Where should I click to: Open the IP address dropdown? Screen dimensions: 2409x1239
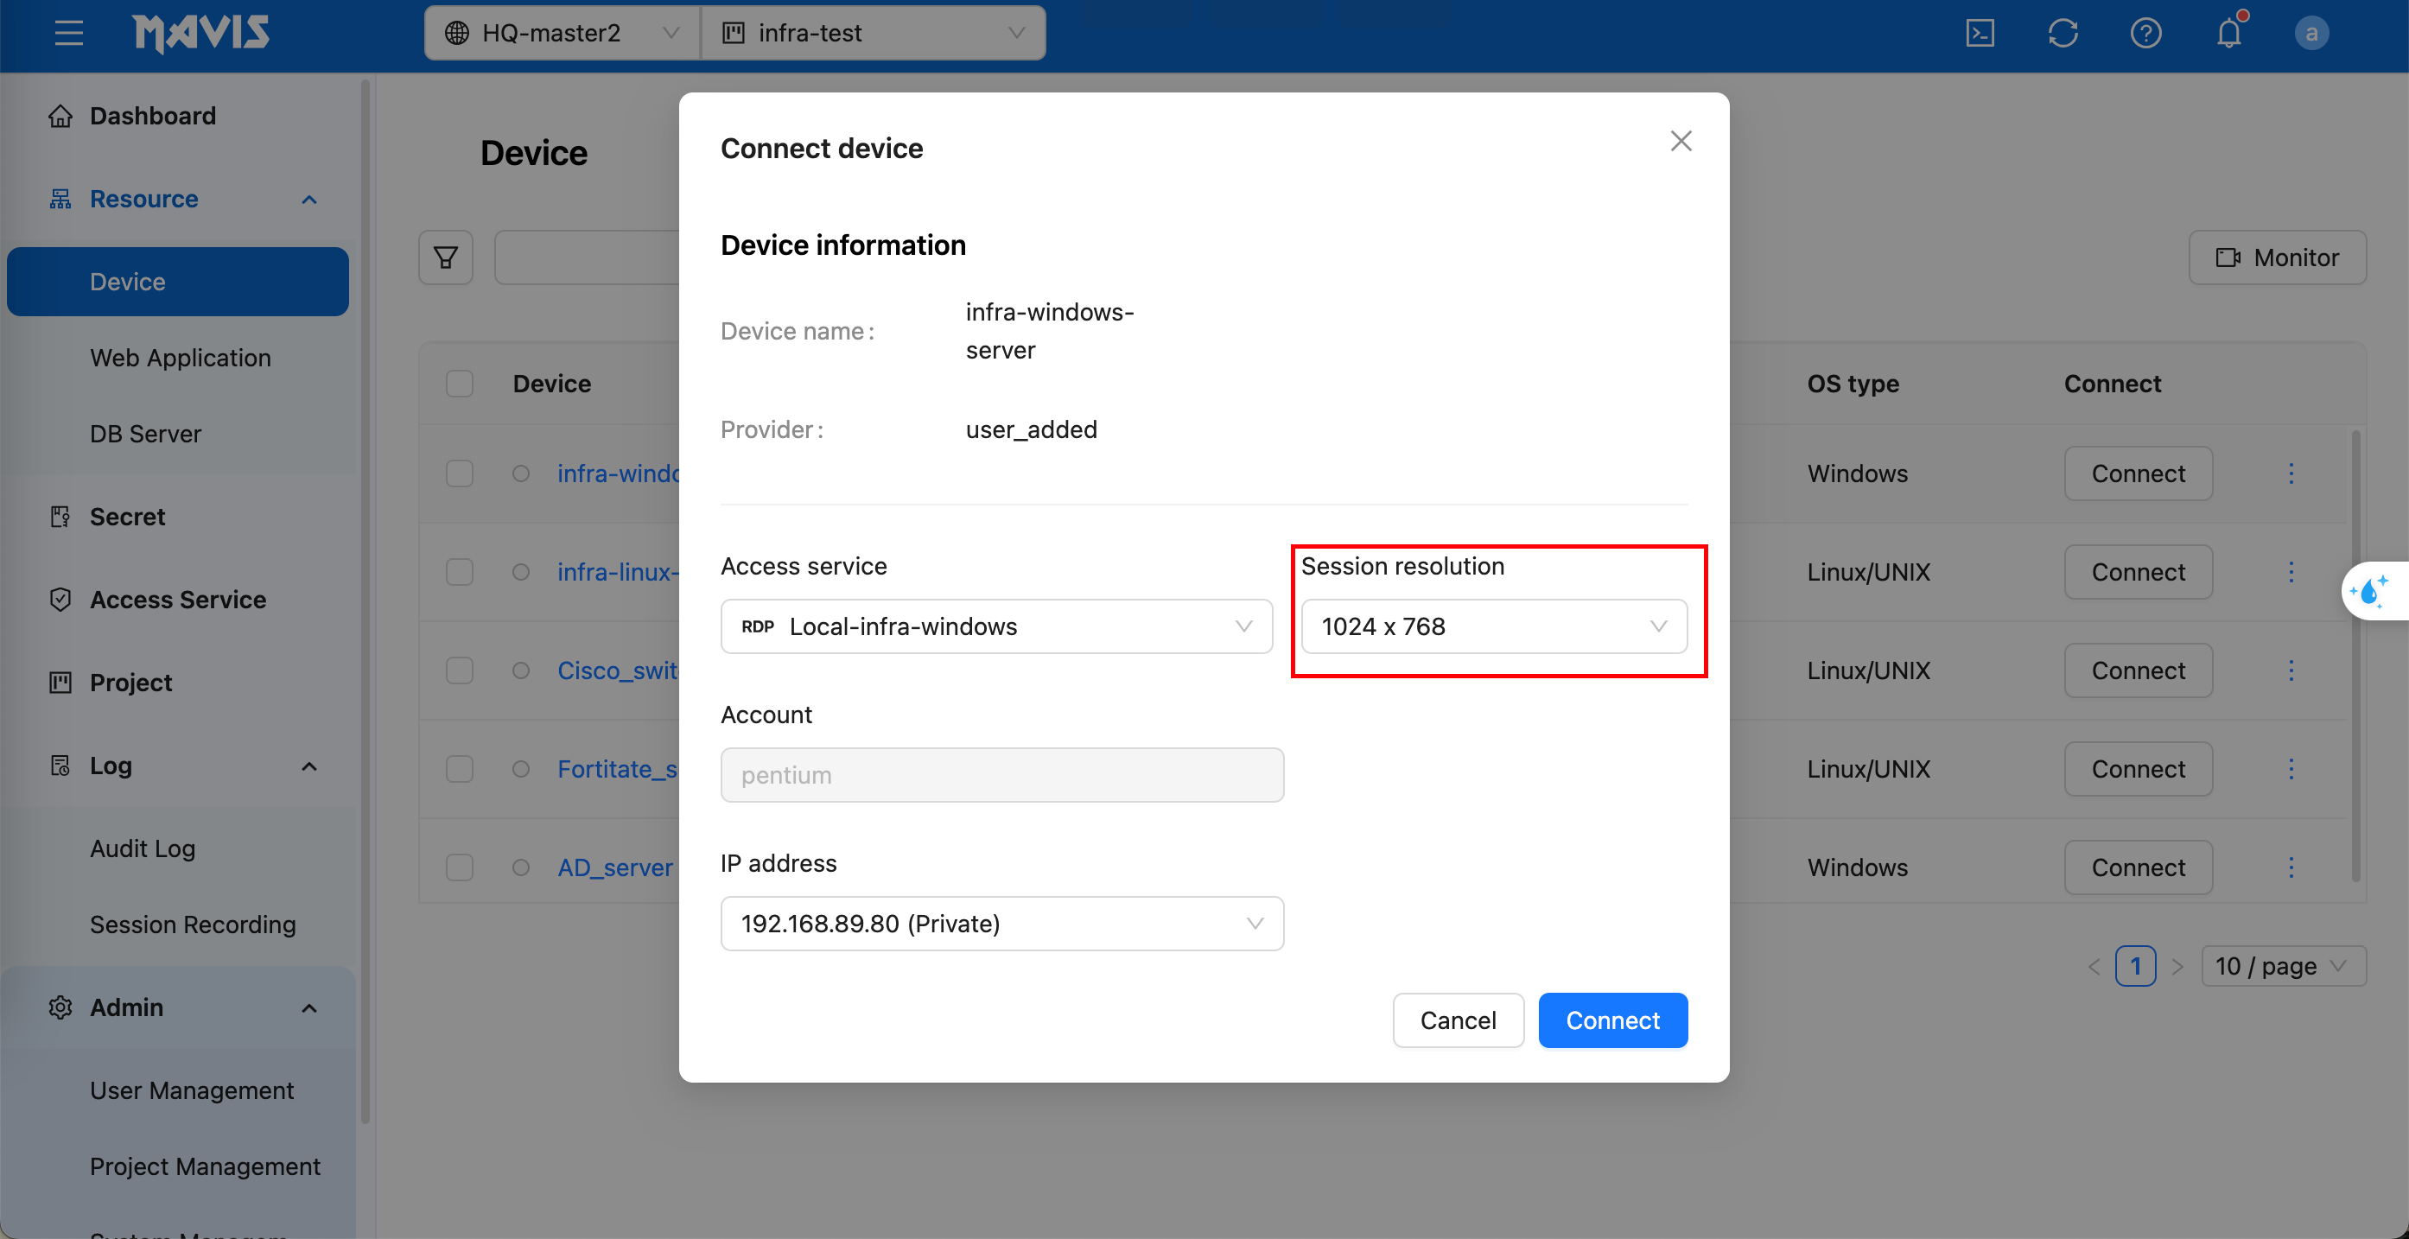(1001, 923)
